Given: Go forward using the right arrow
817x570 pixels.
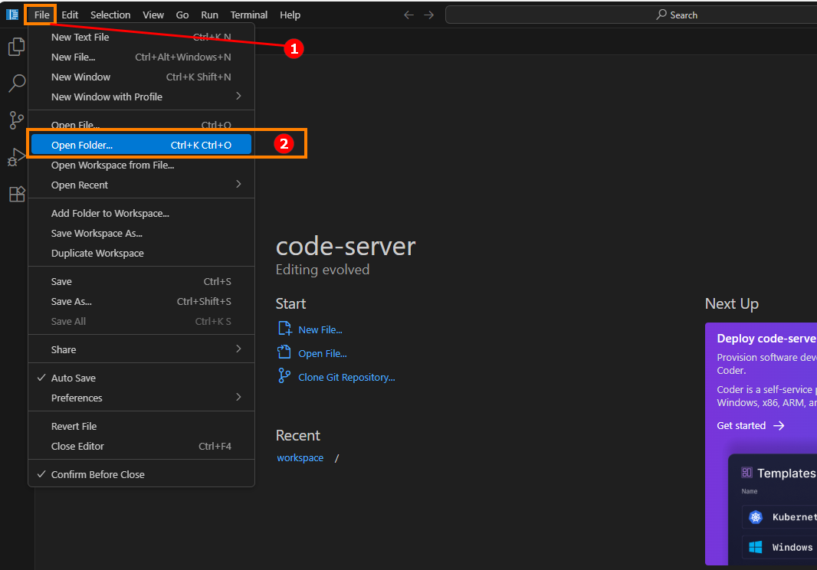Looking at the screenshot, I should [428, 15].
